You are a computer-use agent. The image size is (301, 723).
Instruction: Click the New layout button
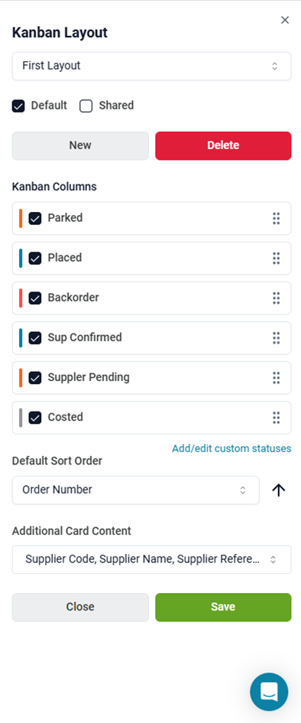point(80,145)
